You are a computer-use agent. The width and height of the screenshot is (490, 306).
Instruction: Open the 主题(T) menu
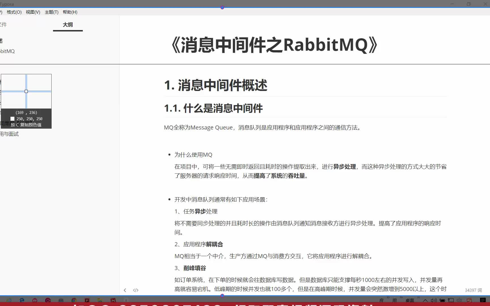pyautogui.click(x=52, y=12)
